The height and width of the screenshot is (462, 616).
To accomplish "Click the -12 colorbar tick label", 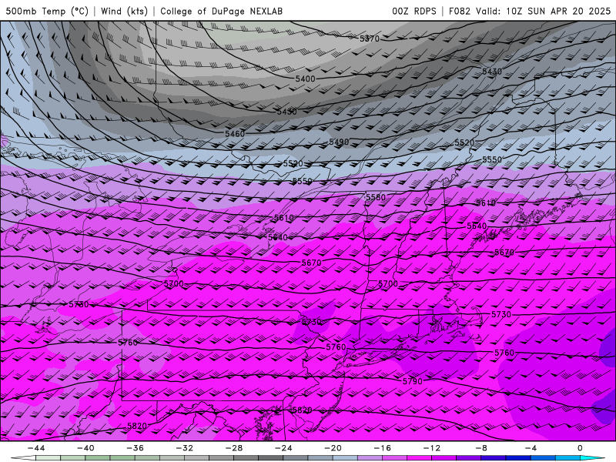I will [432, 448].
